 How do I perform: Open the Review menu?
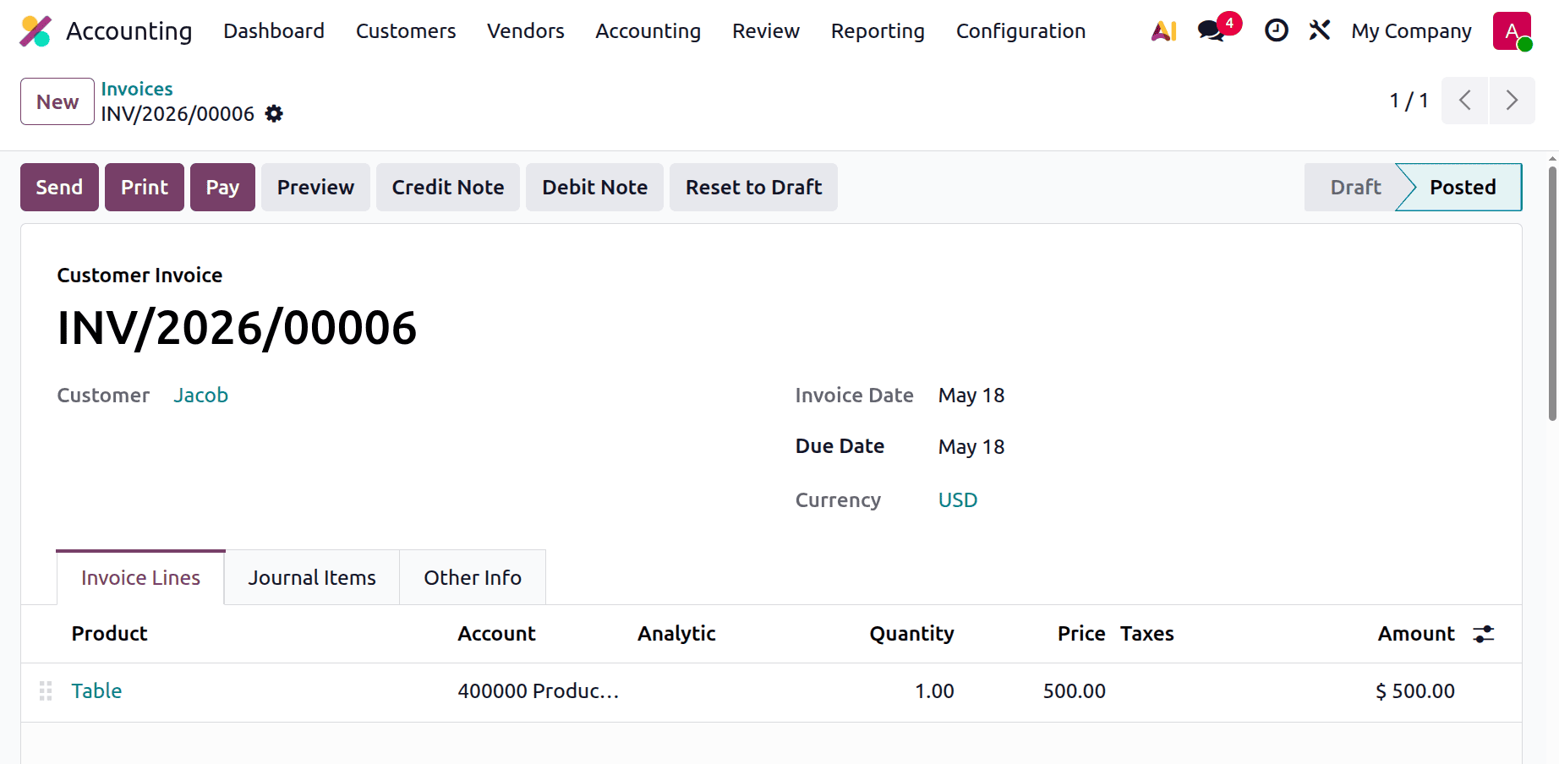(x=766, y=31)
